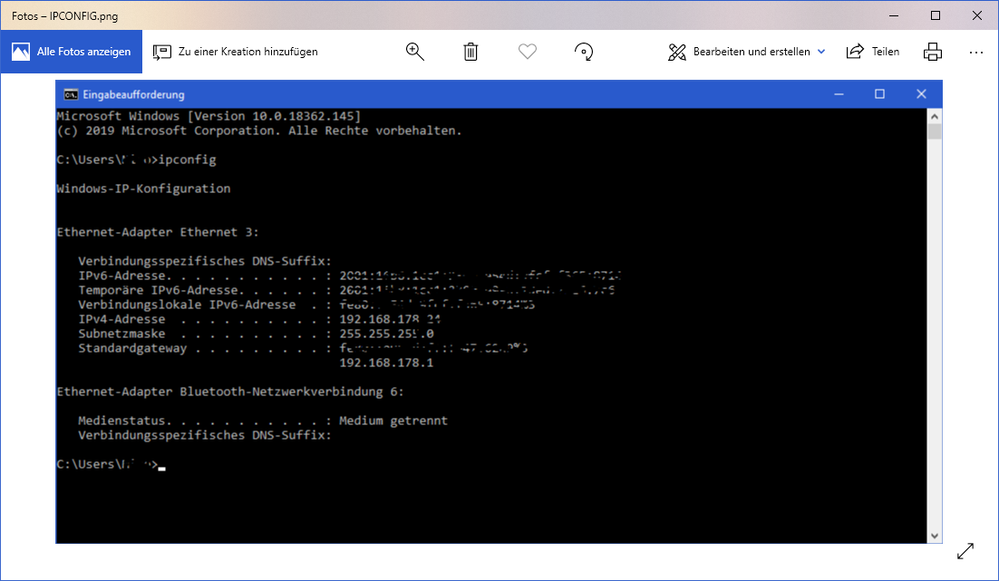Click the Microsoft Windows version line

[x=209, y=116]
